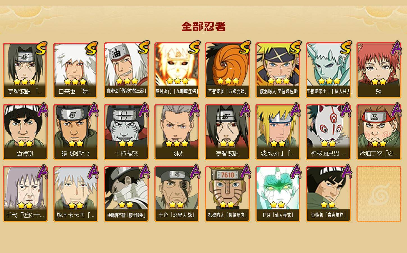Screen dimensions: 407x253
Task: Select the 神秘面具男 masked ninja card
Action: coord(328,132)
